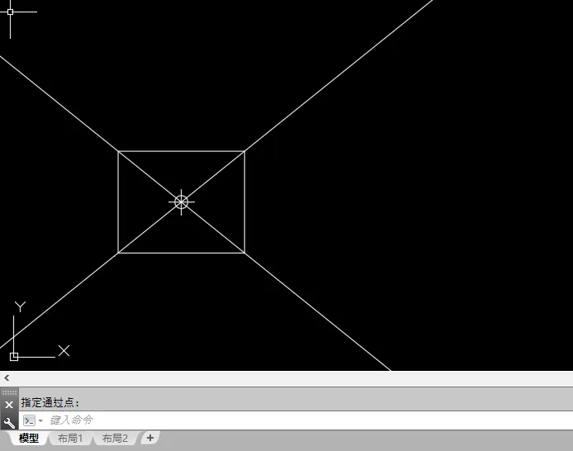Screen dimensions: 573x451
Task: Click the UCS origin icon square
Action: [x=14, y=357]
